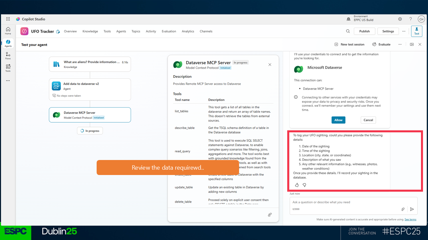Click the Home icon in sidebar

pyautogui.click(x=8, y=31)
